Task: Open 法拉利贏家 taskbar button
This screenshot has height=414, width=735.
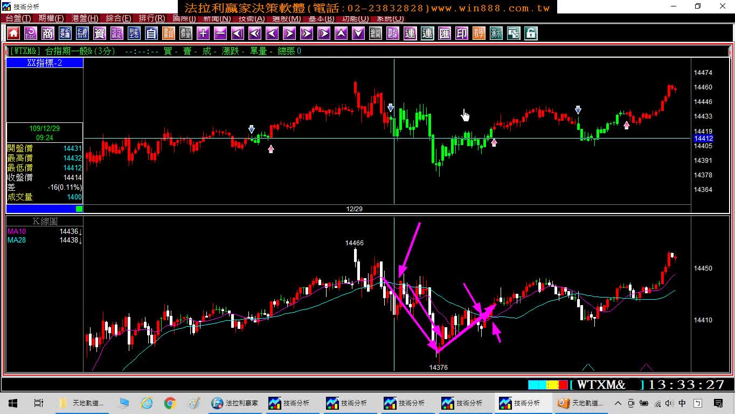Action: click(x=235, y=403)
